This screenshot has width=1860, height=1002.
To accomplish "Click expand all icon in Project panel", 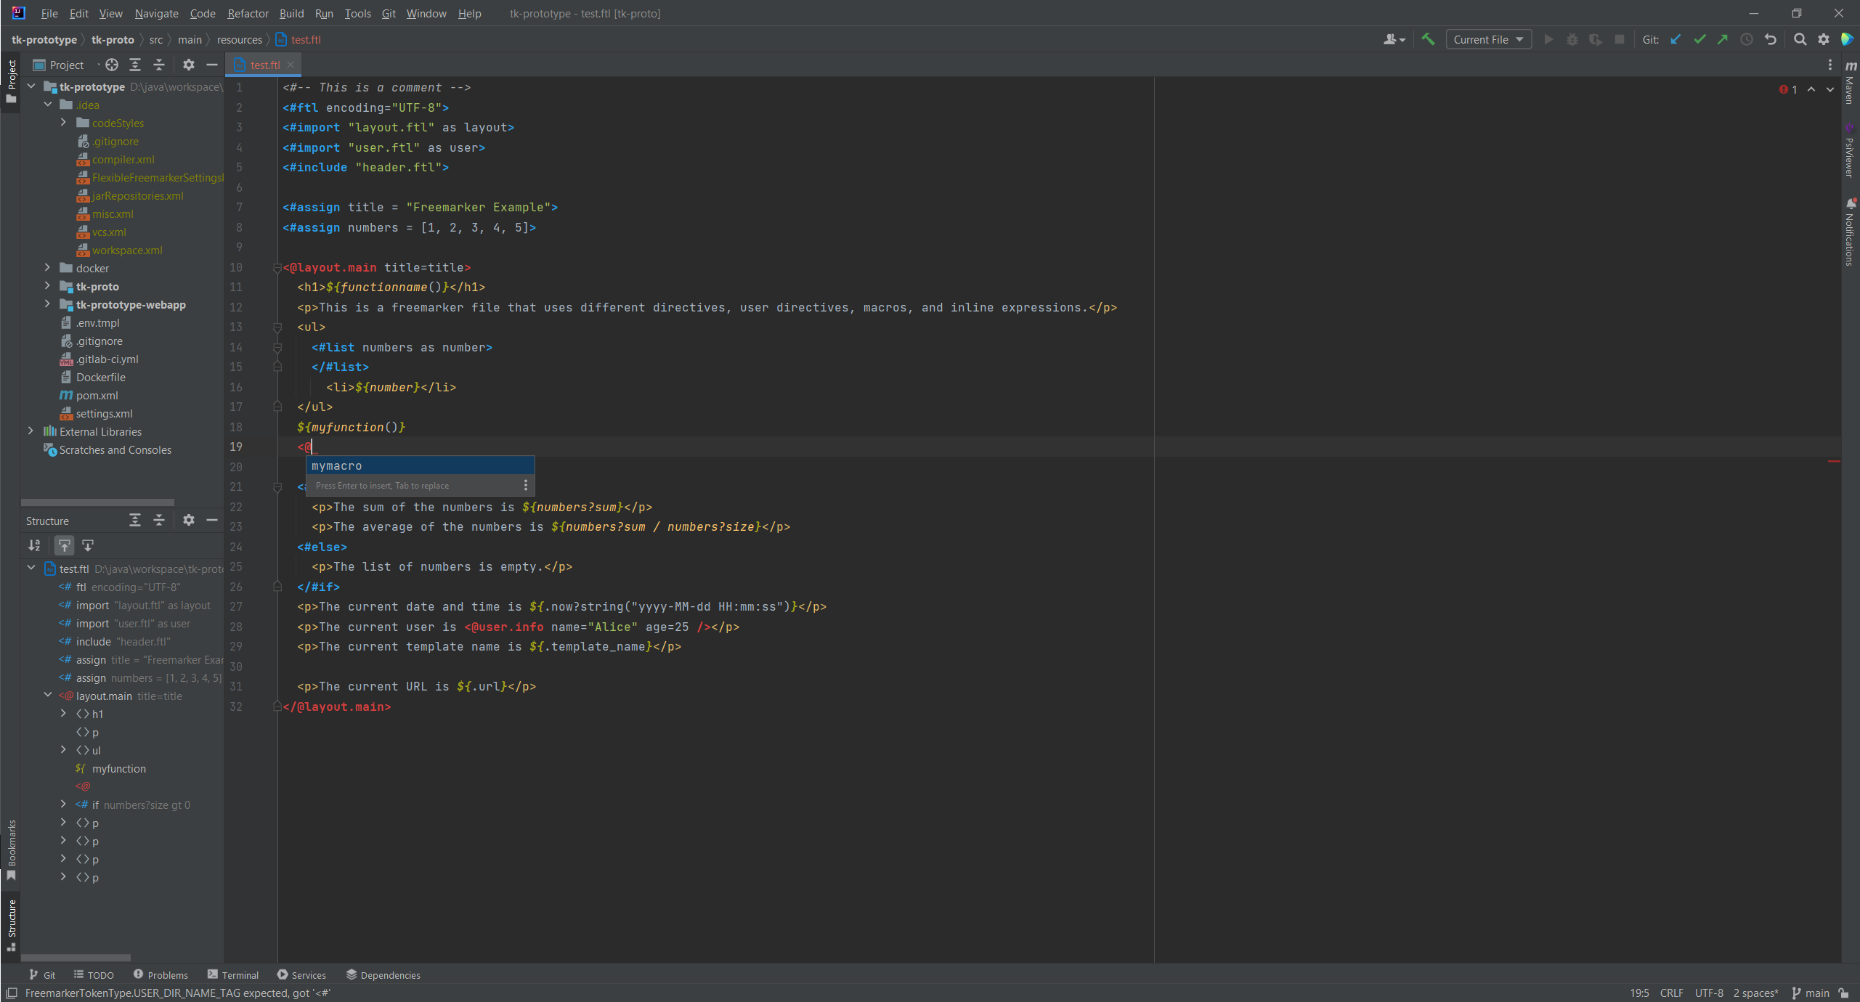I will click(x=135, y=65).
